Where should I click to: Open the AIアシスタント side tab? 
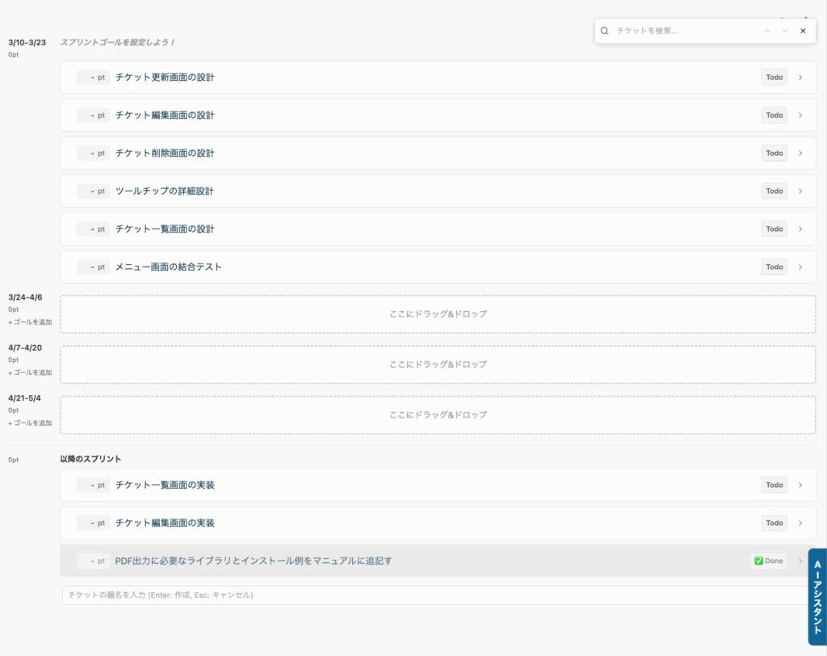click(817, 596)
